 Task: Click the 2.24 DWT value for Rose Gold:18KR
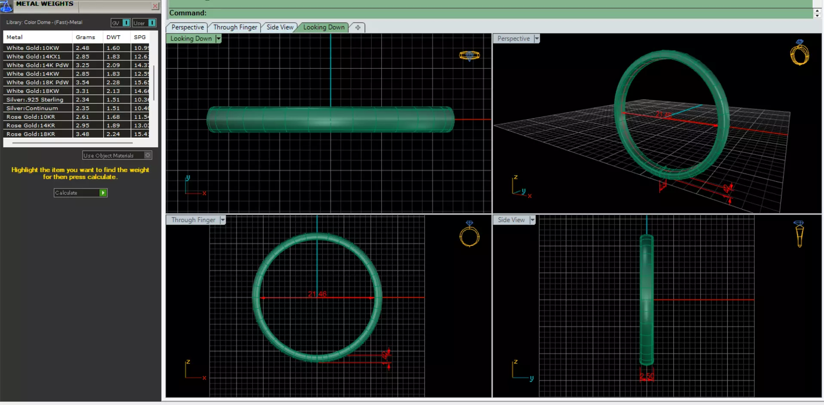click(x=113, y=134)
